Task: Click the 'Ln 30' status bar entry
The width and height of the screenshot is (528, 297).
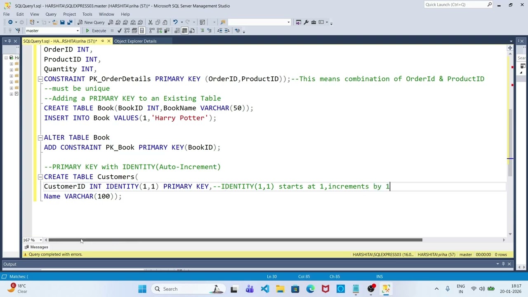Action: click(271, 276)
